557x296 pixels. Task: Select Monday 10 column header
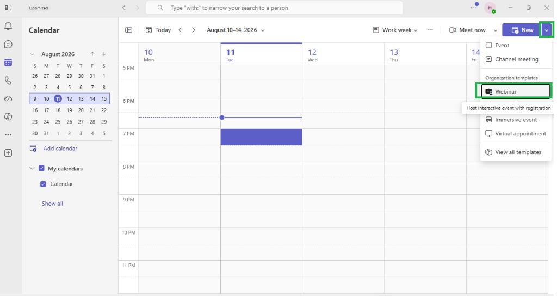(180, 54)
